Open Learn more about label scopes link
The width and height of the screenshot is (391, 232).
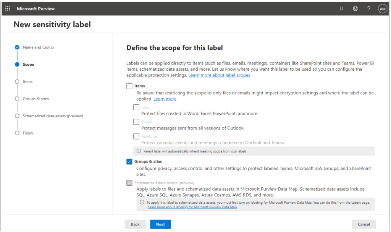point(219,75)
